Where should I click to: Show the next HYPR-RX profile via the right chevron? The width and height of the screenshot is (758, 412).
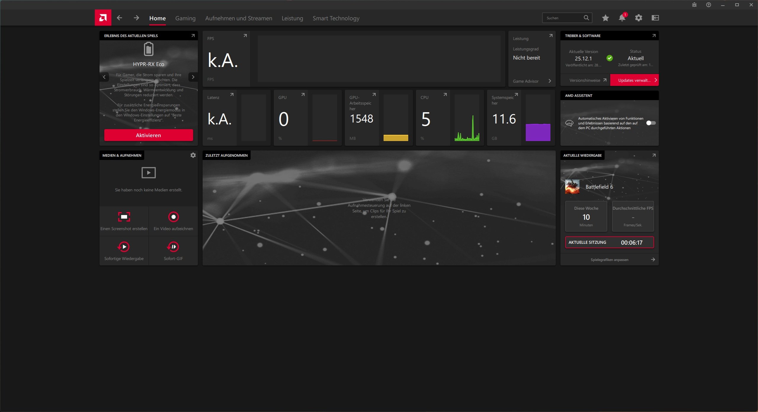pos(193,77)
